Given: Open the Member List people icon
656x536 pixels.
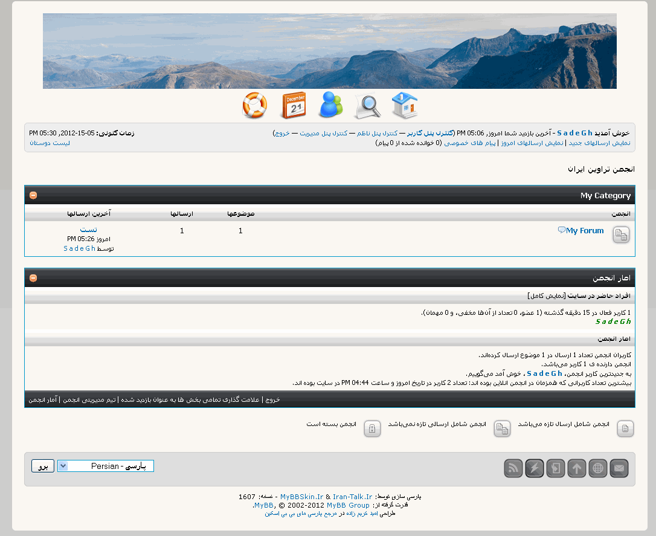Looking at the screenshot, I should point(330,106).
